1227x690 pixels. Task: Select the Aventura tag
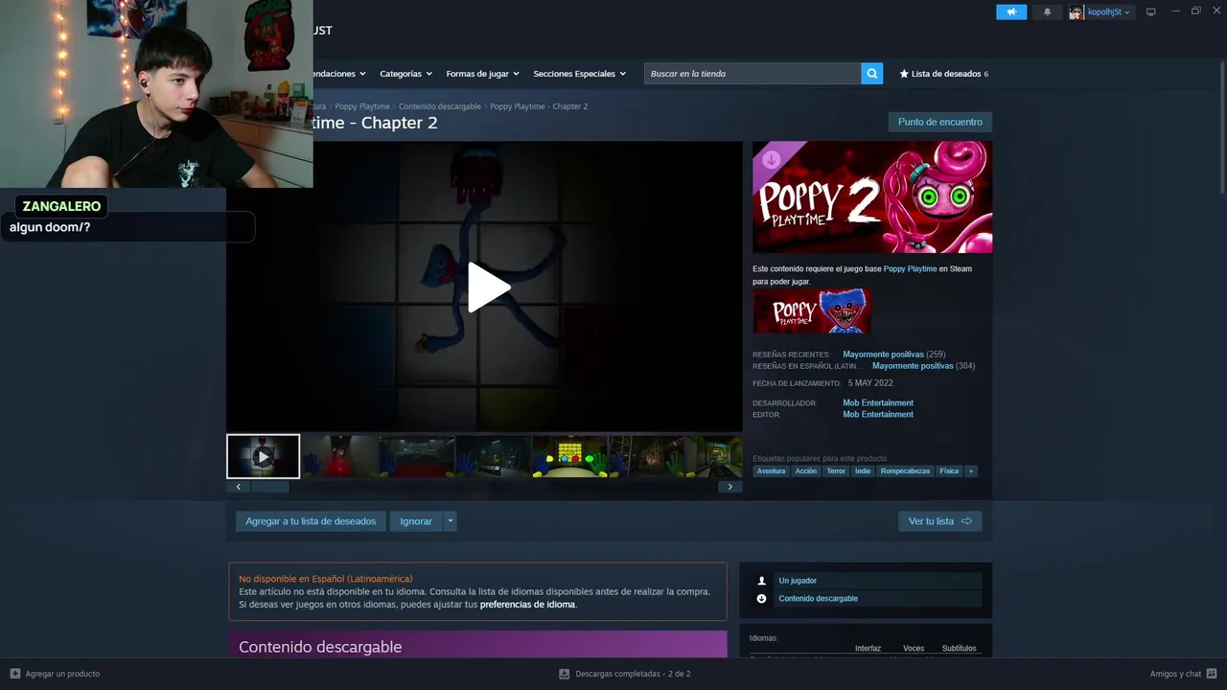tap(771, 471)
